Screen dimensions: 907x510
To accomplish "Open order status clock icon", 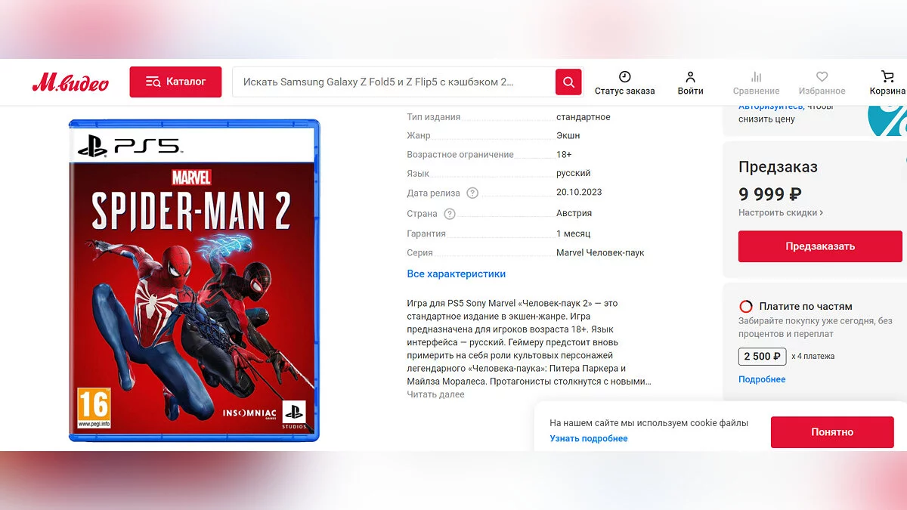I will [x=624, y=76].
